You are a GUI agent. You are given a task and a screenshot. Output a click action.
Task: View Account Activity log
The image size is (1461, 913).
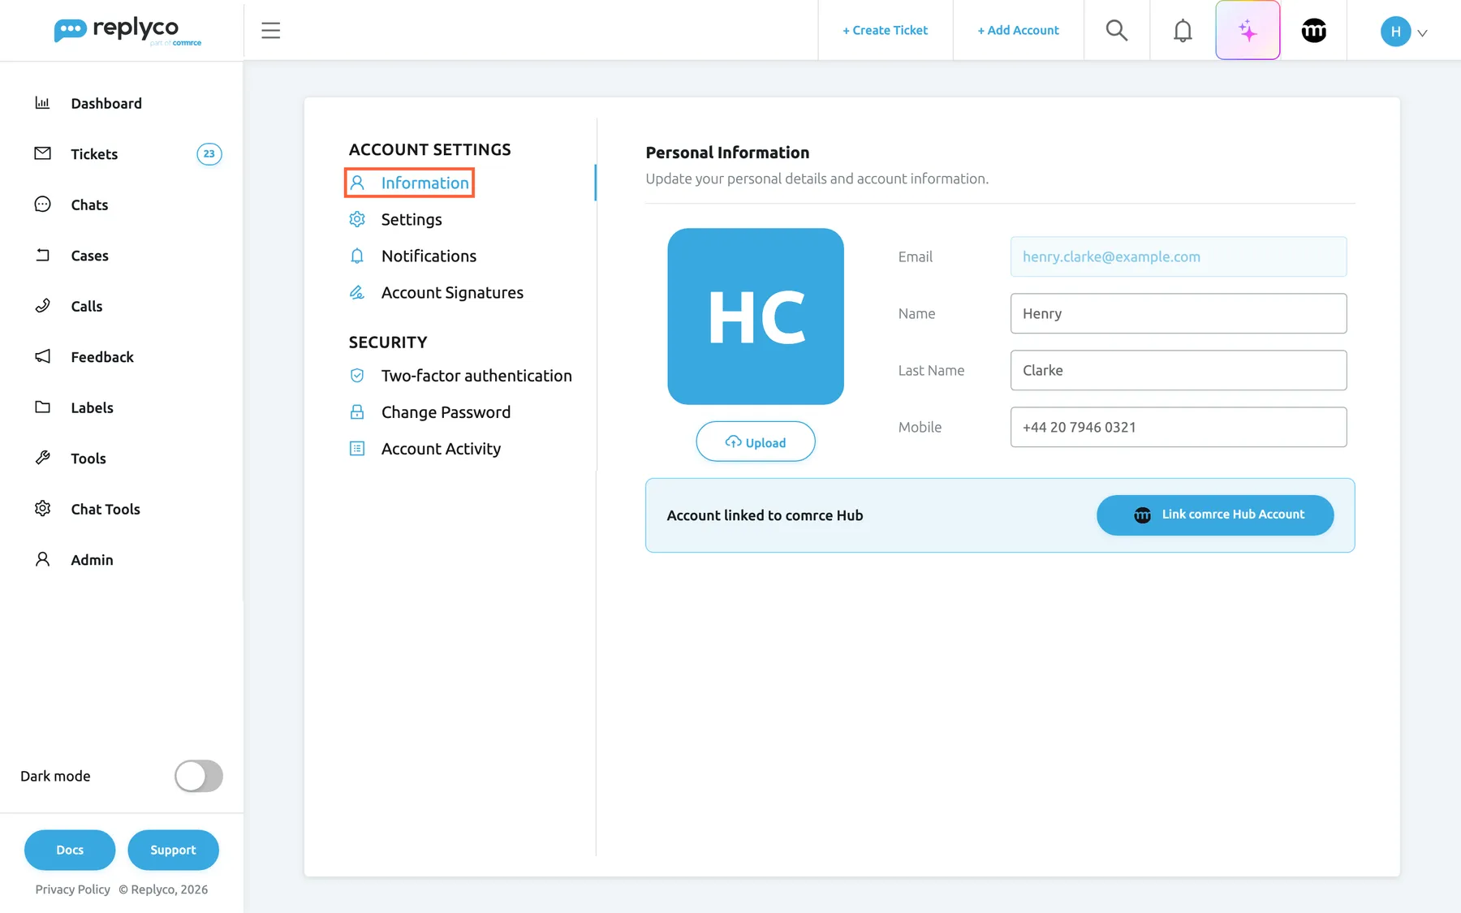[425, 449]
